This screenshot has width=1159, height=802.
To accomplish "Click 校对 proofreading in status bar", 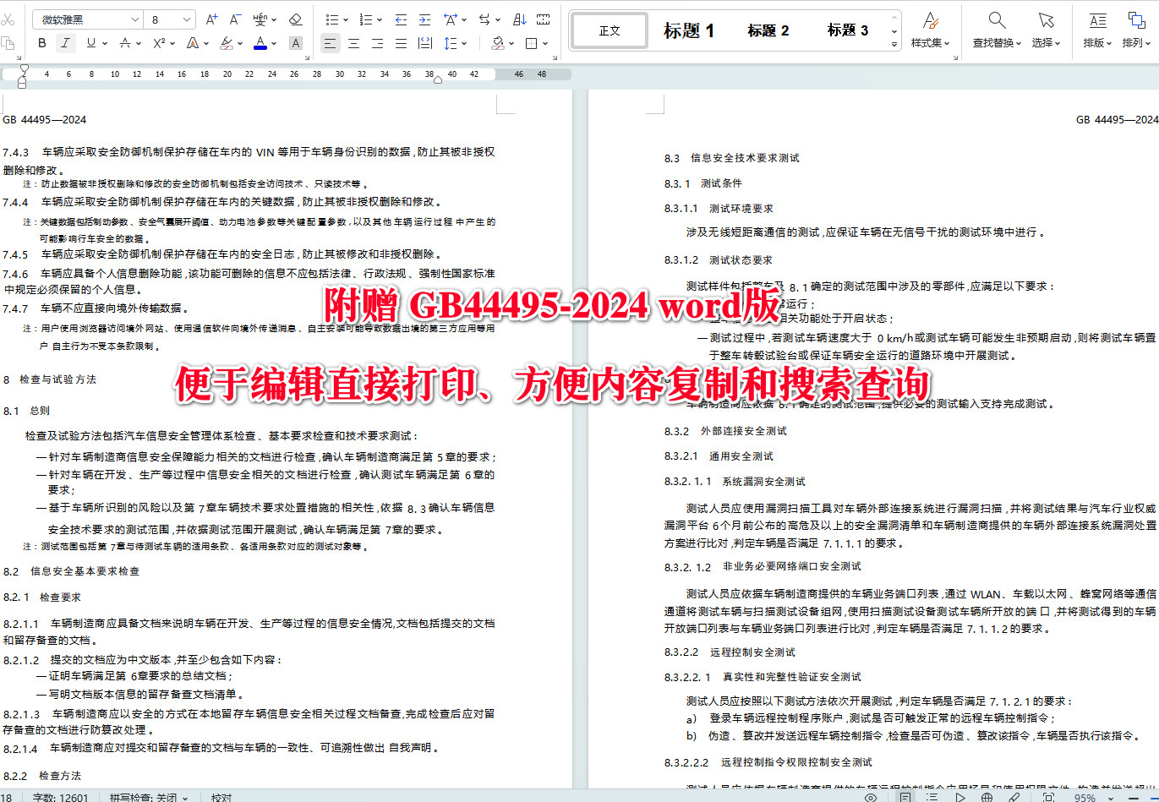I will 221,797.
